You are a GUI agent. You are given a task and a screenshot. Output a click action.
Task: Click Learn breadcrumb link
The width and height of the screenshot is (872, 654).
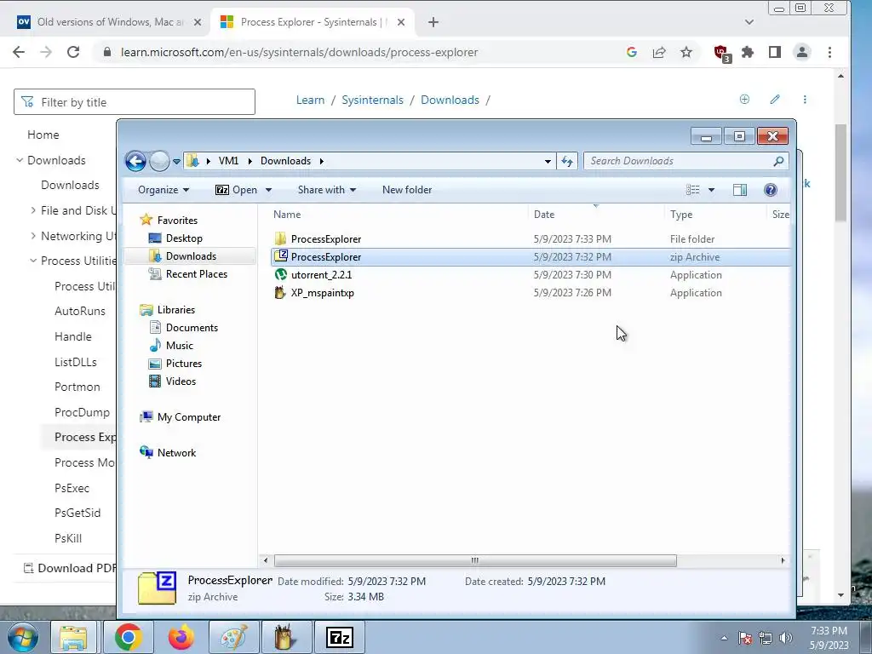click(x=310, y=100)
